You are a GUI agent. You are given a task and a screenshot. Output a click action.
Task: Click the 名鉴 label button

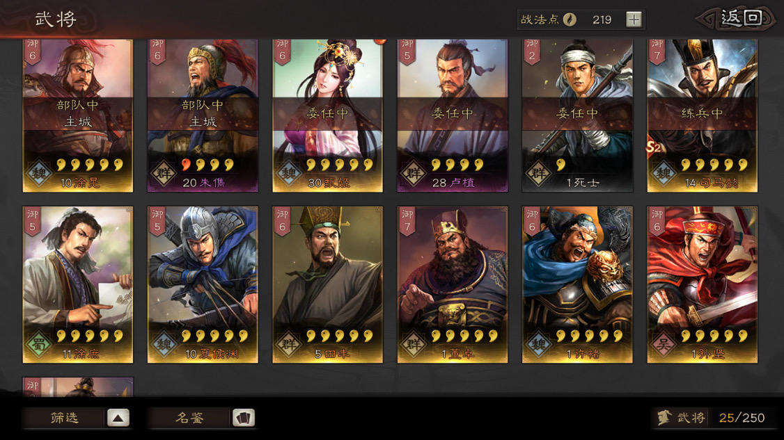[190, 418]
